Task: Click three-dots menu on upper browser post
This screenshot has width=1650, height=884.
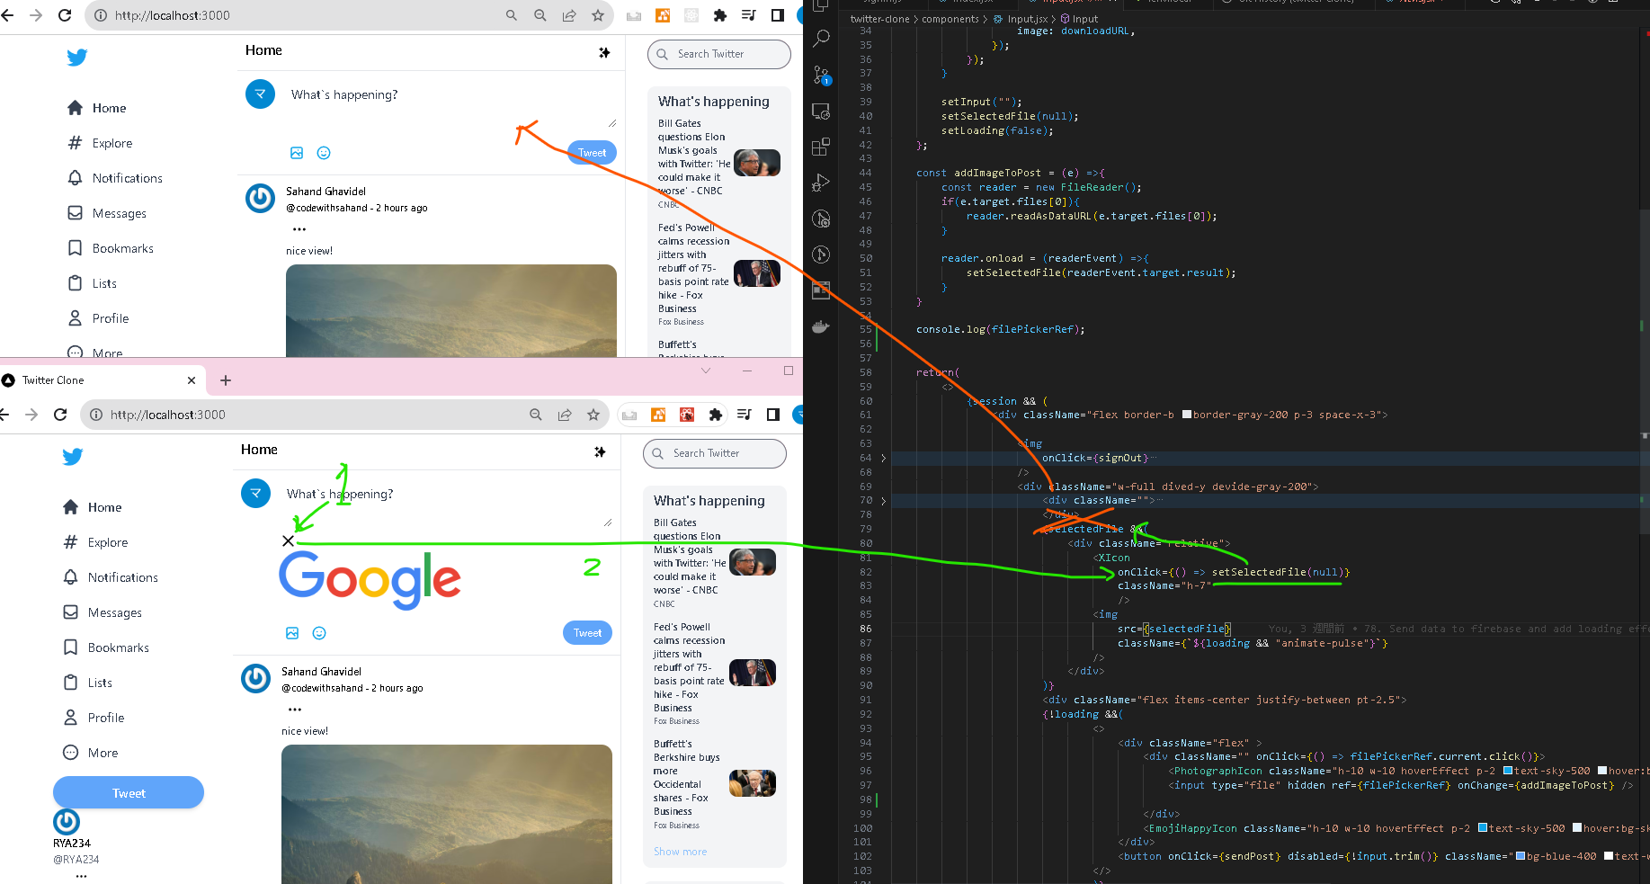Action: click(x=299, y=229)
